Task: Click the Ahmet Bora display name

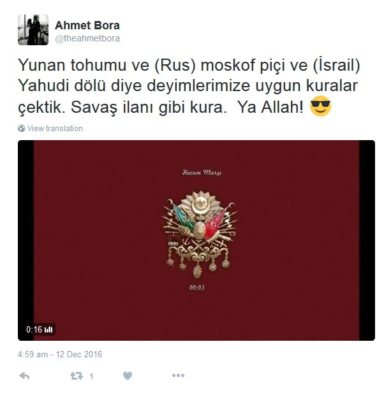Action: [x=87, y=25]
